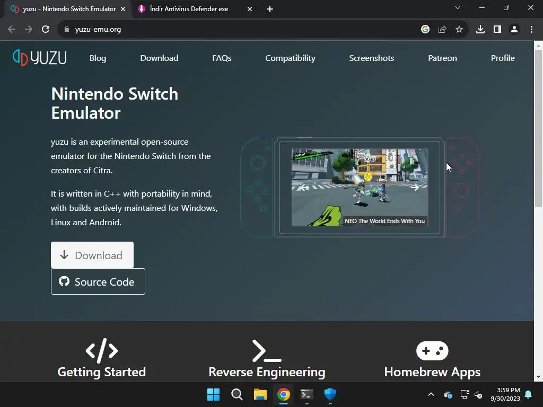Show hidden system tray icons

(431, 394)
